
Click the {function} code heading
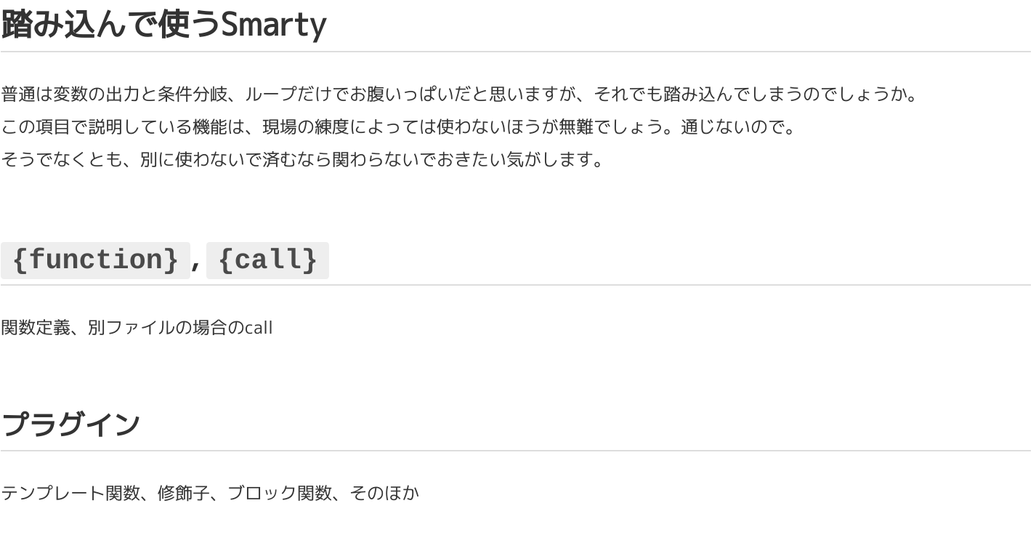click(95, 260)
